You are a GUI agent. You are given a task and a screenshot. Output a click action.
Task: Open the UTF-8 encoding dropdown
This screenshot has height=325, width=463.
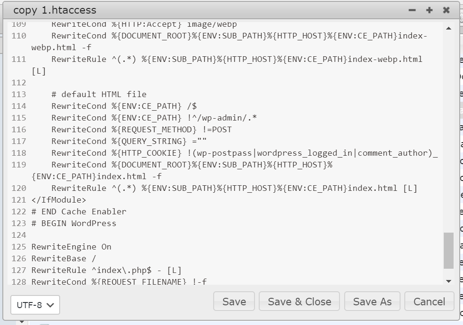tap(35, 305)
